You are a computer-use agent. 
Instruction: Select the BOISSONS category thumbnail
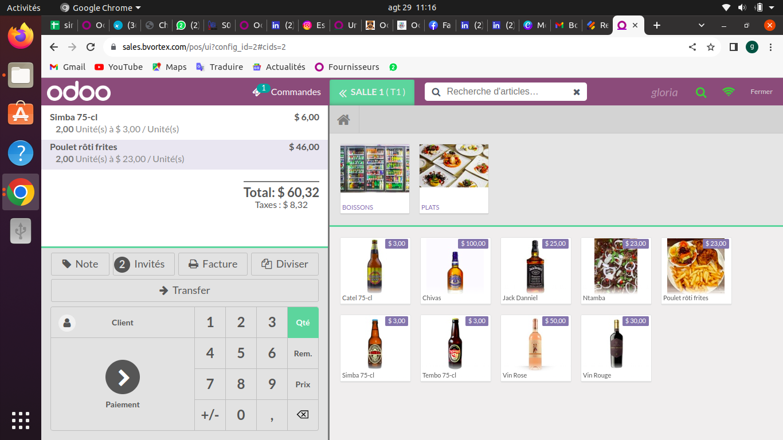(375, 178)
